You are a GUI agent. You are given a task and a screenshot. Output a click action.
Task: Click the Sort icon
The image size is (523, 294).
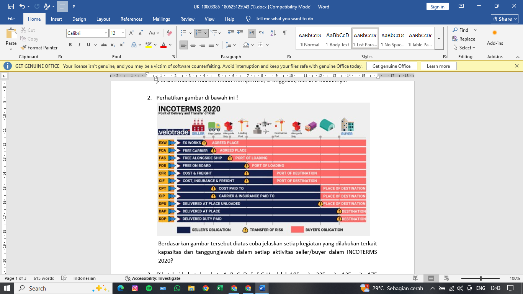[x=273, y=33]
